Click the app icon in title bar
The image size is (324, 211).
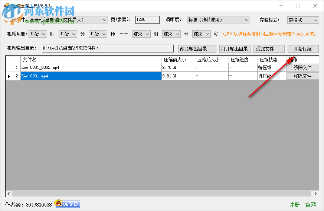click(x=6, y=6)
